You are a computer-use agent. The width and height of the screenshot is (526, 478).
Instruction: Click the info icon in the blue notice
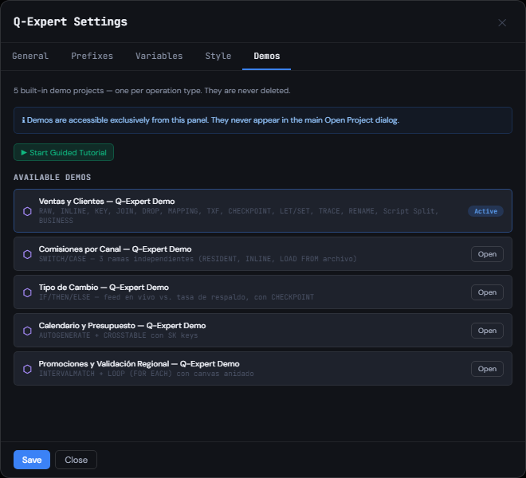pyautogui.click(x=23, y=120)
